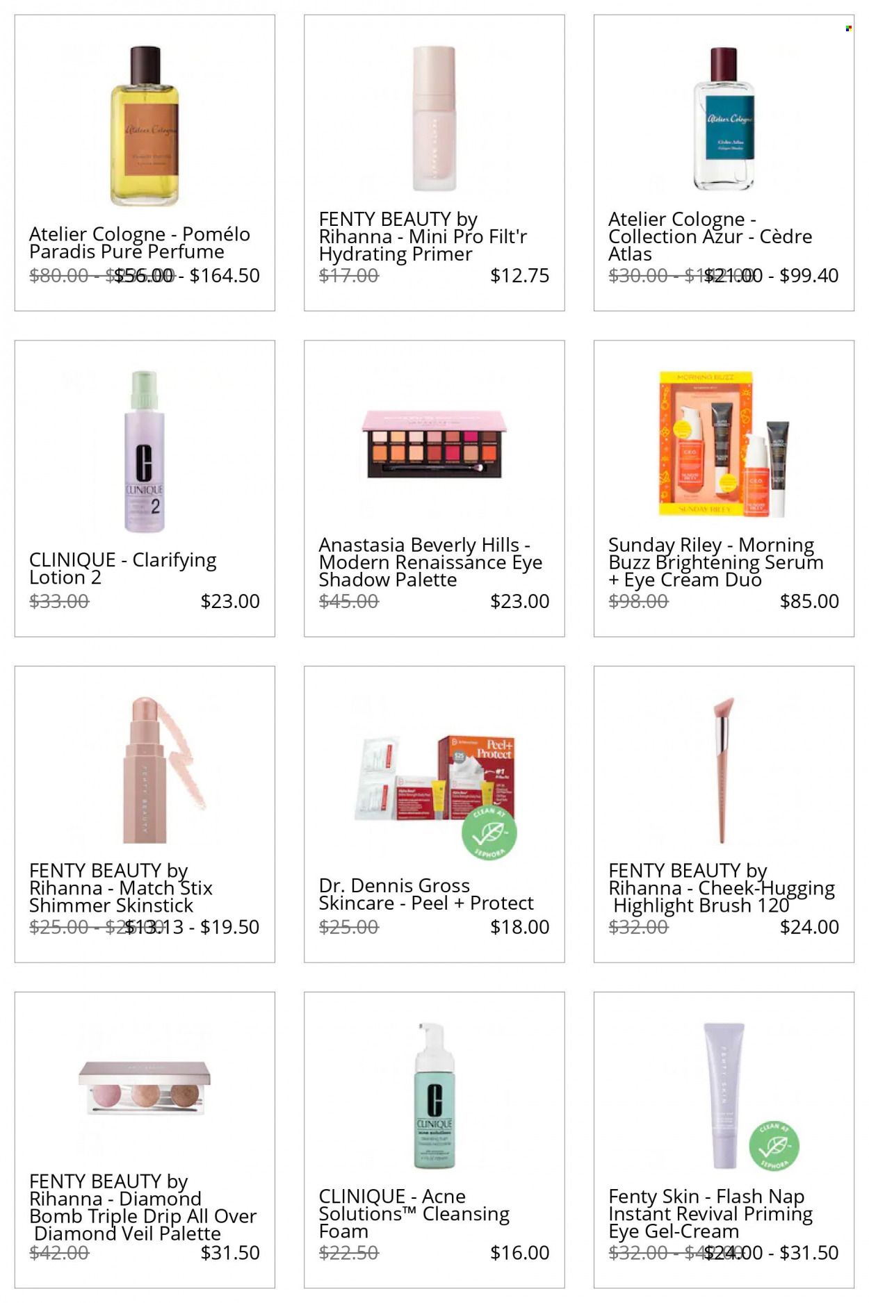This screenshot has height=1303, width=869.
Task: Click the Cèdre Atlas cologne bottle image
Action: point(724,119)
